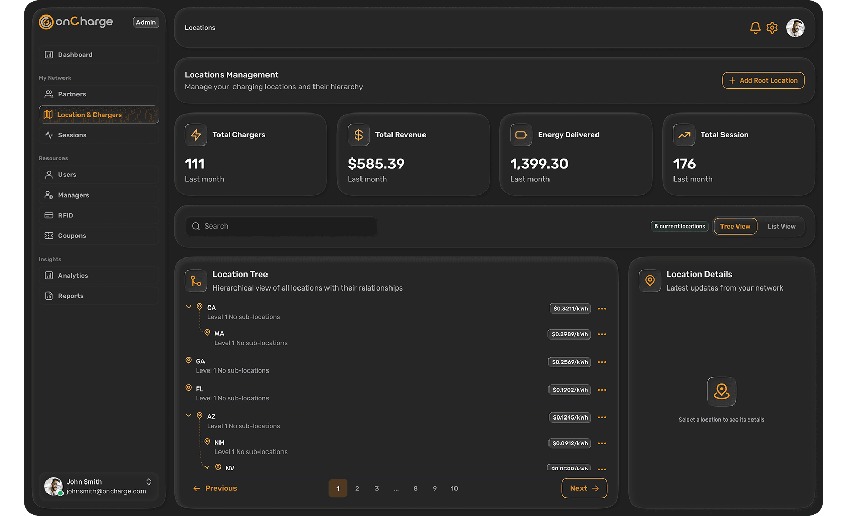
Task: Click the Coupons icon in Resources
Action: pyautogui.click(x=49, y=235)
